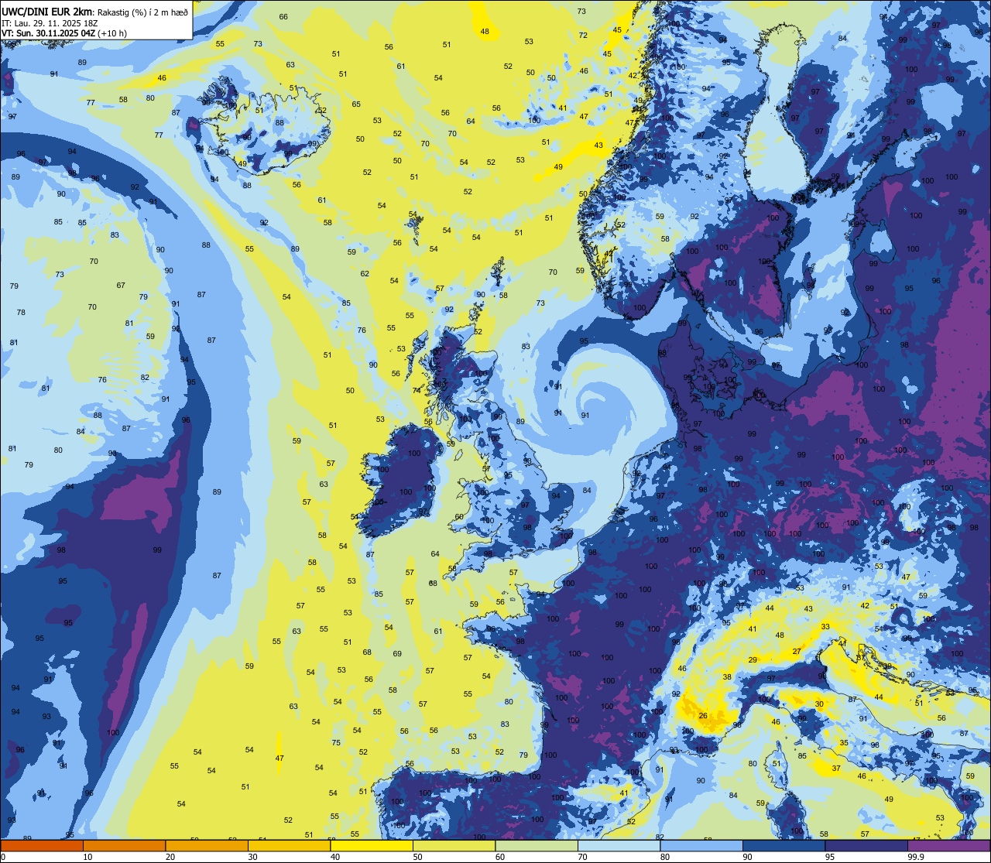
Task: Pick the pale yellow 50–60 legend segment
Action: (x=454, y=845)
